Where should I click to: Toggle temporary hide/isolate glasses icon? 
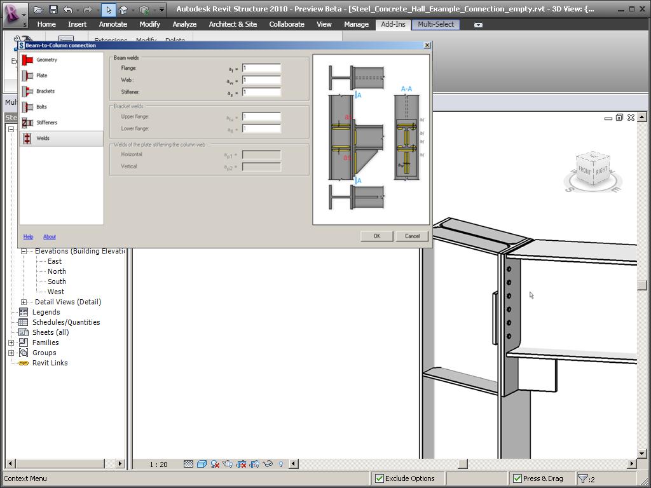click(x=268, y=463)
